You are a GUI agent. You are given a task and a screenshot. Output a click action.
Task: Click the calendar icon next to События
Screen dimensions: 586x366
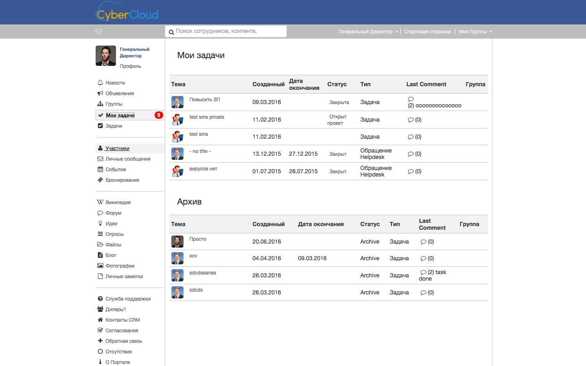pos(100,169)
